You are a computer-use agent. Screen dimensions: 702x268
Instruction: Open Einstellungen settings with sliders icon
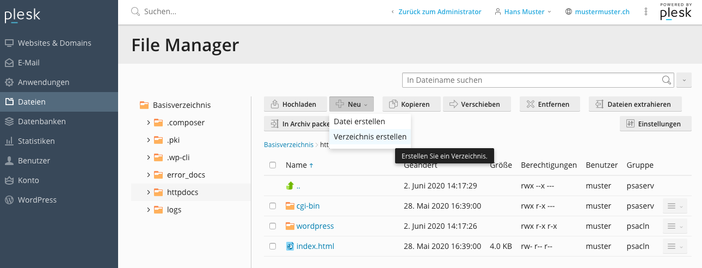(x=631, y=124)
